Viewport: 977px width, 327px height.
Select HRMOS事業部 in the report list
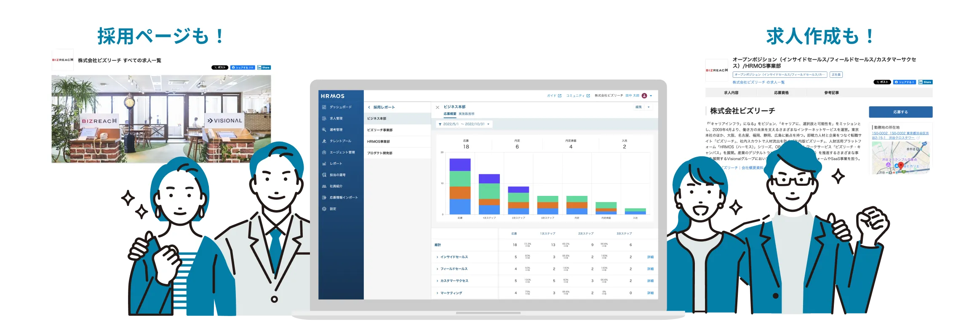(x=379, y=142)
